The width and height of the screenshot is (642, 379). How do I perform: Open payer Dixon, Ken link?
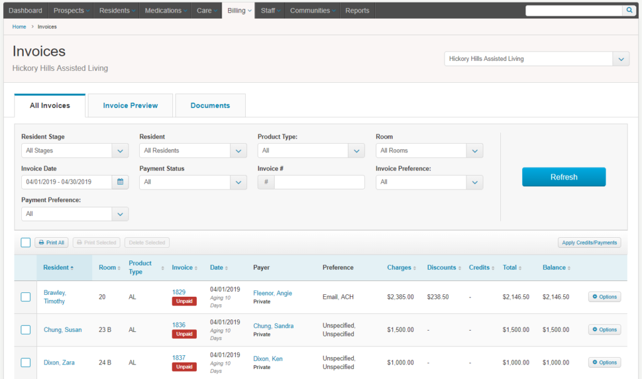(268, 358)
